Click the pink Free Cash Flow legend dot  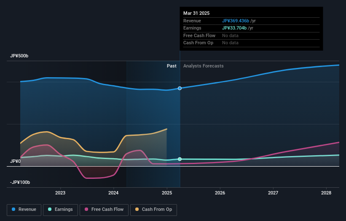86,209
